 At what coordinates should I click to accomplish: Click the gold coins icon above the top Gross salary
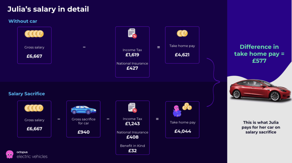coord(34,34)
